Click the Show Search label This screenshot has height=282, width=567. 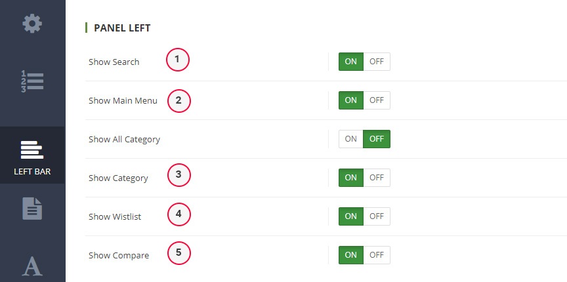click(x=114, y=62)
